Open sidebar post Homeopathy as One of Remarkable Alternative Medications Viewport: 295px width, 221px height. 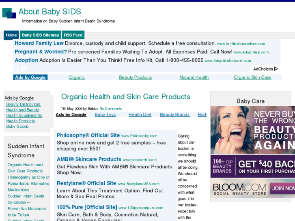coord(28,183)
